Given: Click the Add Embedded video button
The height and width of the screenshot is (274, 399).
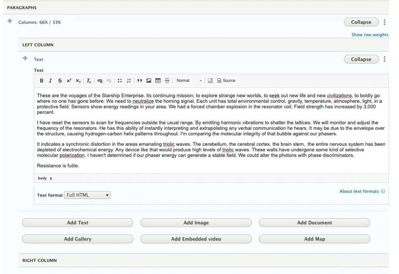Looking at the screenshot, I should pyautogui.click(x=196, y=239).
